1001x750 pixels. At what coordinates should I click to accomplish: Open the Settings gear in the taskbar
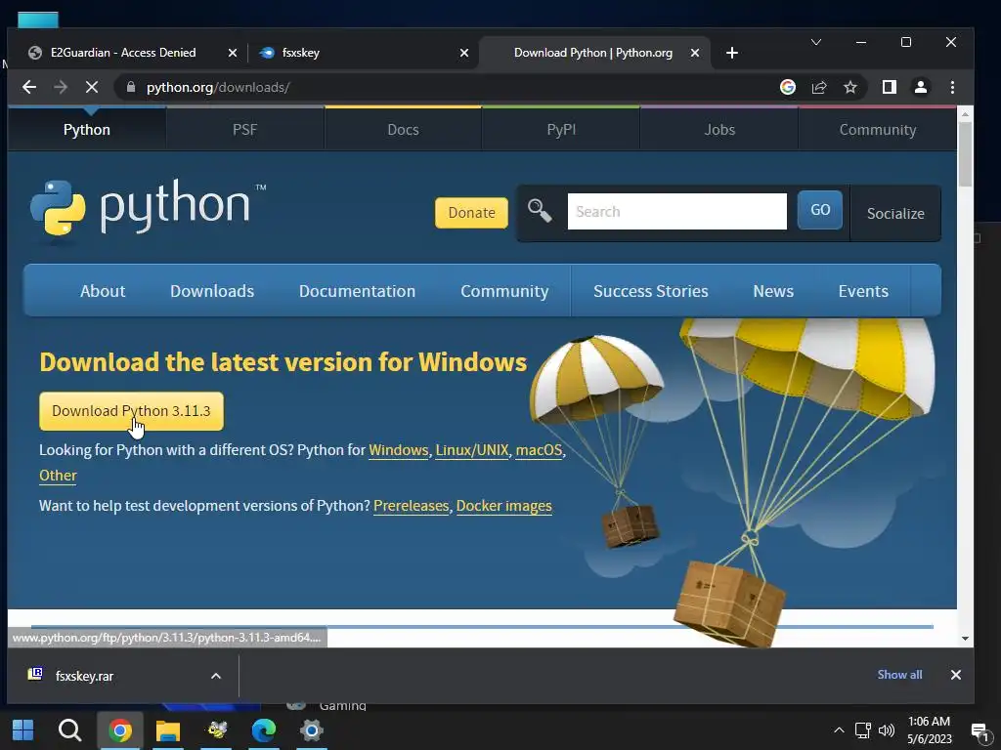[x=312, y=730]
